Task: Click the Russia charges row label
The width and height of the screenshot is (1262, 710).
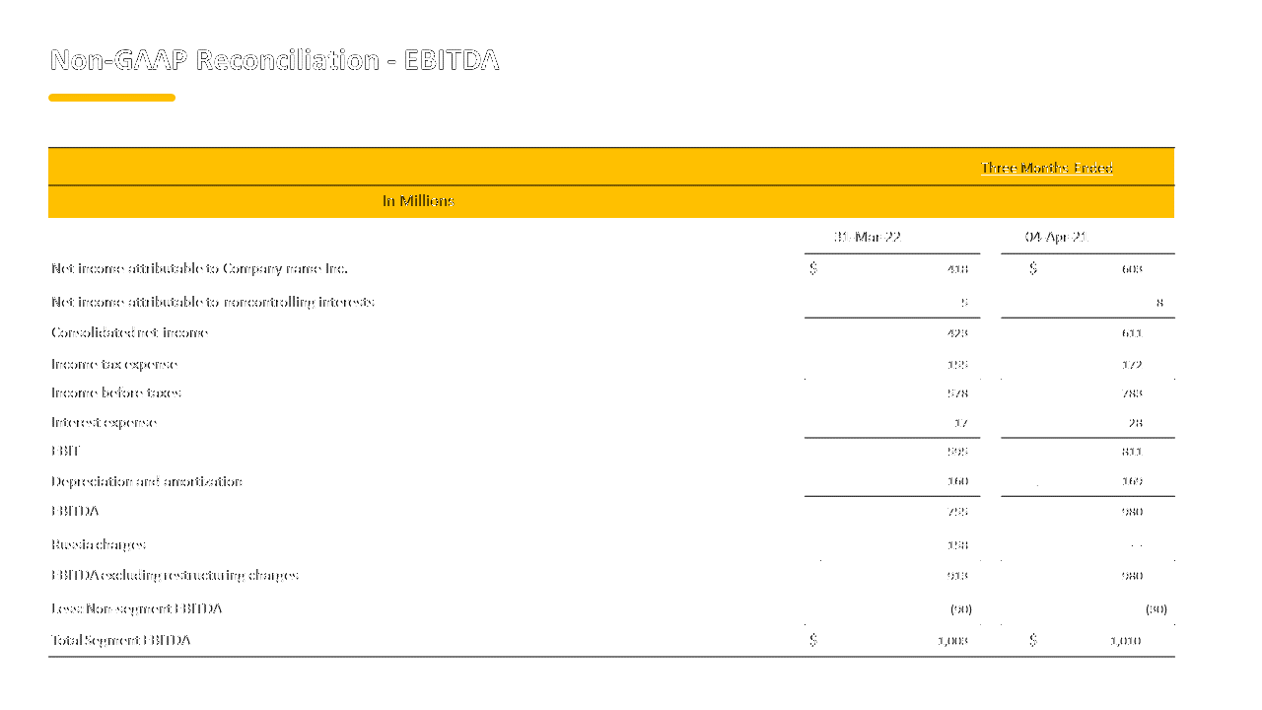Action: [x=99, y=544]
